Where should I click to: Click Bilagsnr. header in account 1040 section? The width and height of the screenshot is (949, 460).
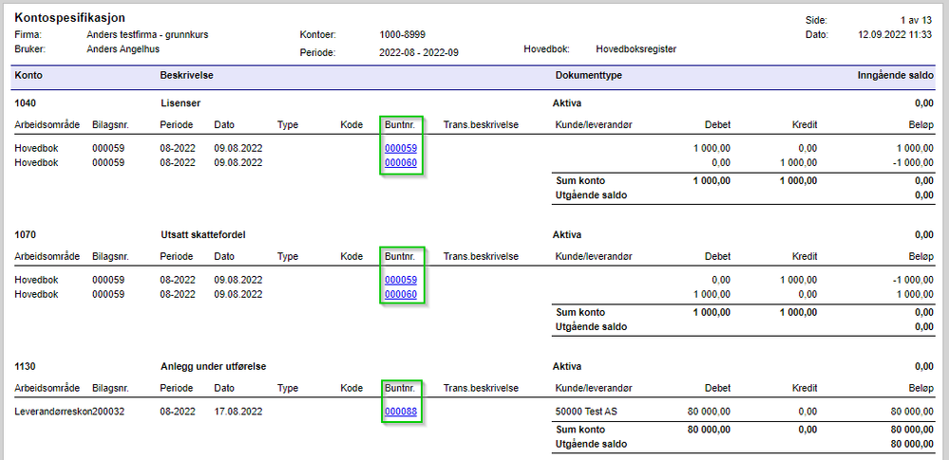coord(111,124)
